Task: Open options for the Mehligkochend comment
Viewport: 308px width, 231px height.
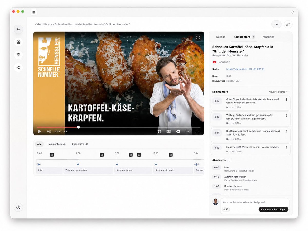Action: click(287, 100)
